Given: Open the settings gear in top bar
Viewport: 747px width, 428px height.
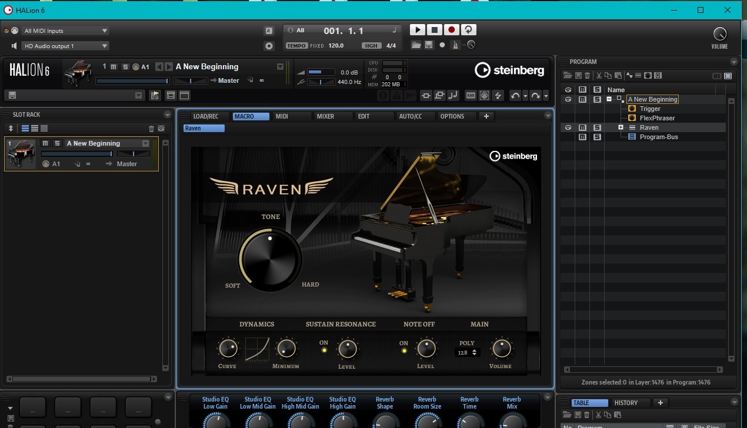Looking at the screenshot, I should (x=269, y=46).
